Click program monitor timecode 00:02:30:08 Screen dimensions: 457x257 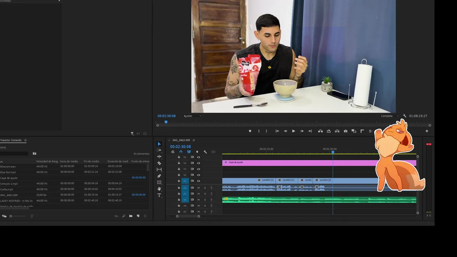click(x=167, y=116)
